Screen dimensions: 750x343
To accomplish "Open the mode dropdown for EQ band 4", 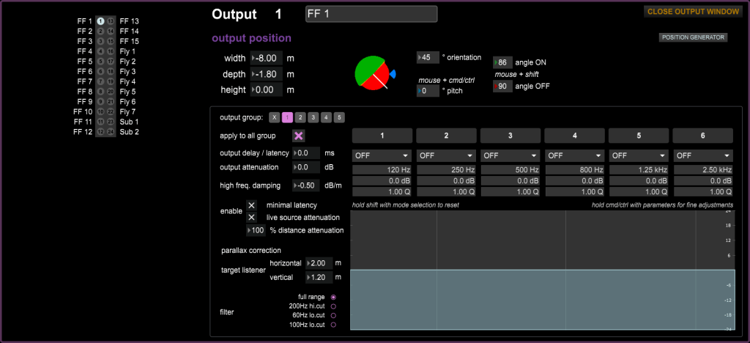I will (x=574, y=155).
